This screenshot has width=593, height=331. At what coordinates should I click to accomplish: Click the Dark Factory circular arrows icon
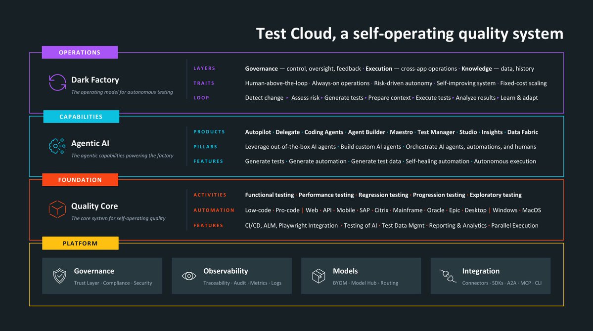pyautogui.click(x=57, y=83)
